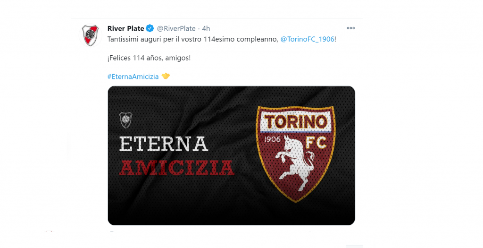Click the blue verified badge
This screenshot has width=483, height=248.
point(150,28)
